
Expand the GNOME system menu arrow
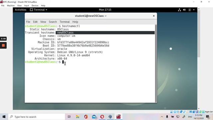point(194,10)
